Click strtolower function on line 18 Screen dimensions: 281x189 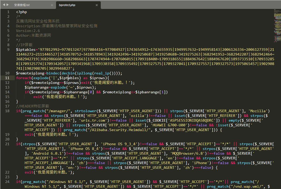pos(86,111)
